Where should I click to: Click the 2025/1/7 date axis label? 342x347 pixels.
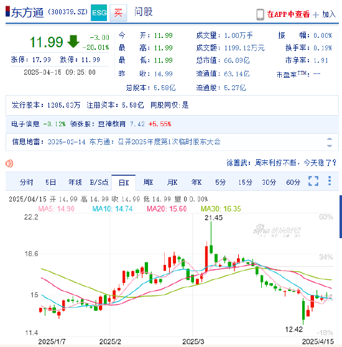pyautogui.click(x=52, y=341)
